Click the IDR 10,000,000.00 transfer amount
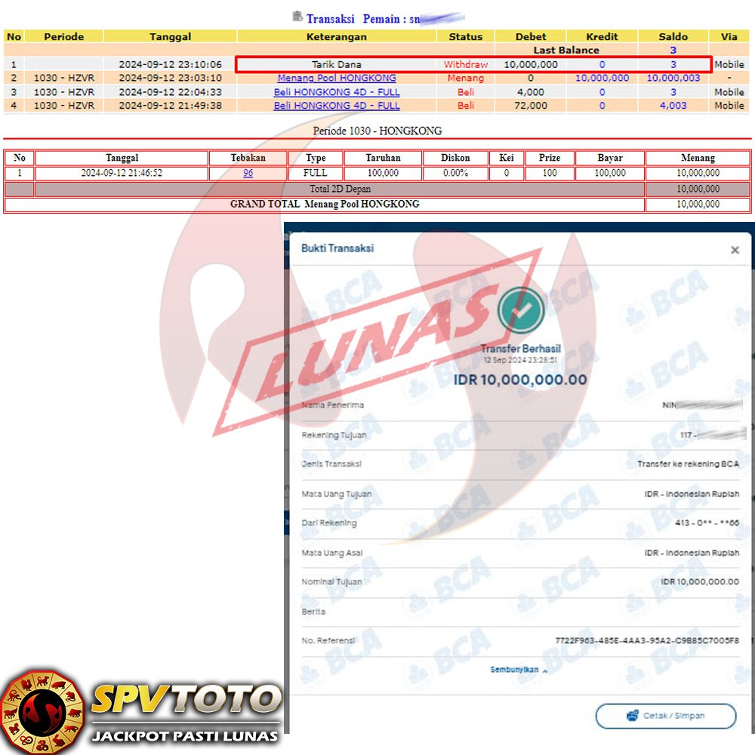The width and height of the screenshot is (755, 755). (x=520, y=380)
